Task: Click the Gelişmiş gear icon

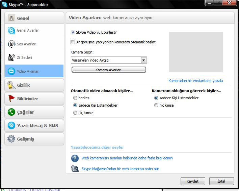Action: pos(11,139)
